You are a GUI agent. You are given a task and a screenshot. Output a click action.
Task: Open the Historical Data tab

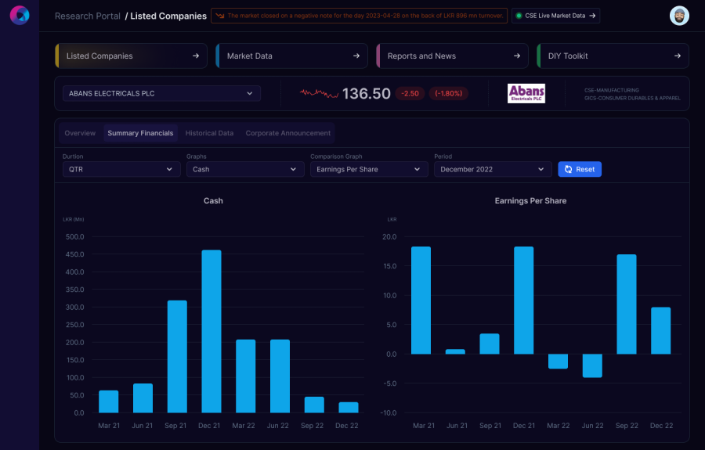pyautogui.click(x=209, y=133)
